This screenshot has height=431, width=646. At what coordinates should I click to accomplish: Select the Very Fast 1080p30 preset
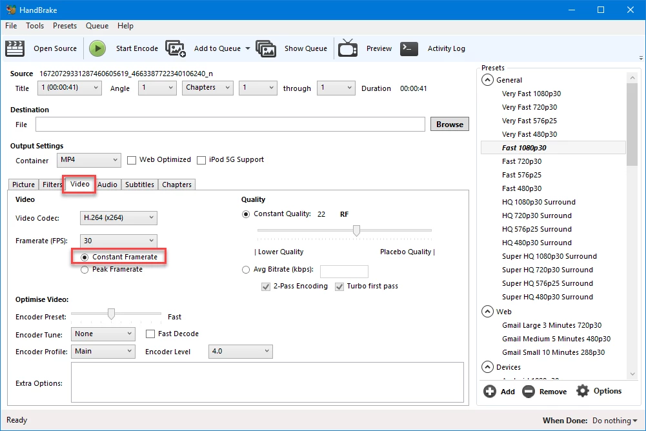531,94
